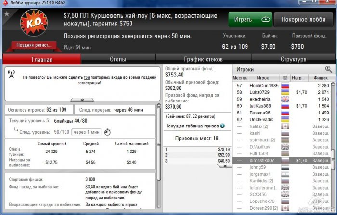
Task: Select finished player Fufl 1504
Action: point(281,154)
